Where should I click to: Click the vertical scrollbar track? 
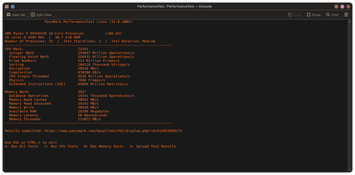point(350,96)
